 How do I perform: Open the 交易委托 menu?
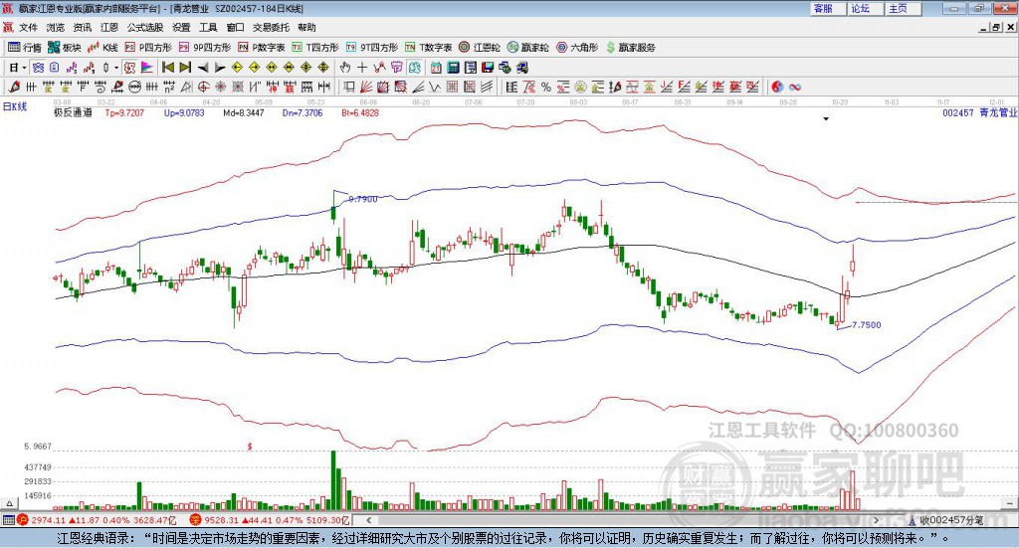[271, 27]
